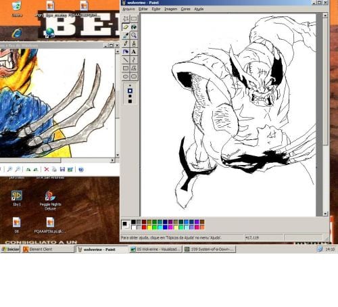
Task: Choose the third eraser size option
Action: pyautogui.click(x=130, y=96)
